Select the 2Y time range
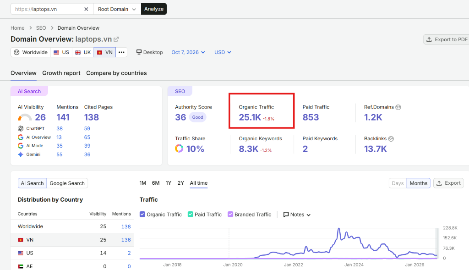 click(x=180, y=183)
